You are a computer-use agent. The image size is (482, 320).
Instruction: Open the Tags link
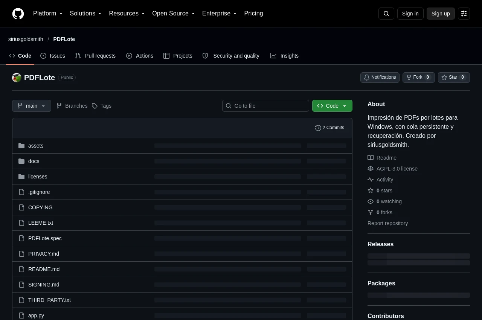tap(102, 106)
